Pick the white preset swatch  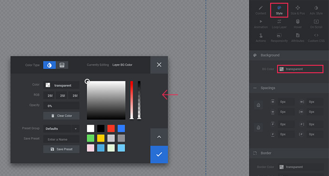(90, 128)
